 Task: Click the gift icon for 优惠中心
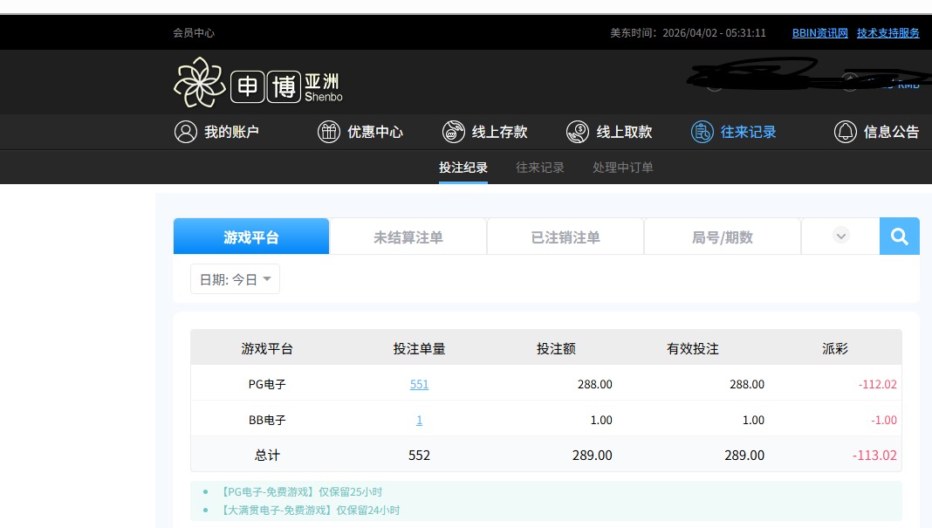pos(328,132)
